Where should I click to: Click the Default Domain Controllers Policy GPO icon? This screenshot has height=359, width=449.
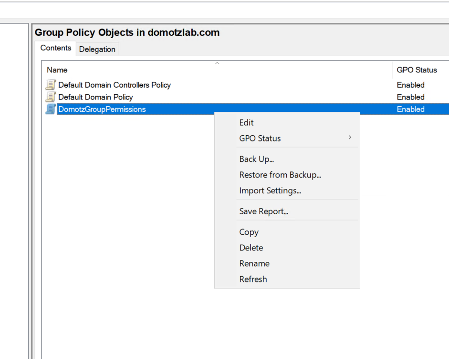tap(50, 85)
